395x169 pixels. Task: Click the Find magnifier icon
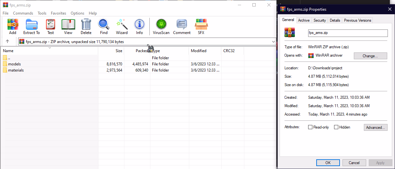coord(104,25)
